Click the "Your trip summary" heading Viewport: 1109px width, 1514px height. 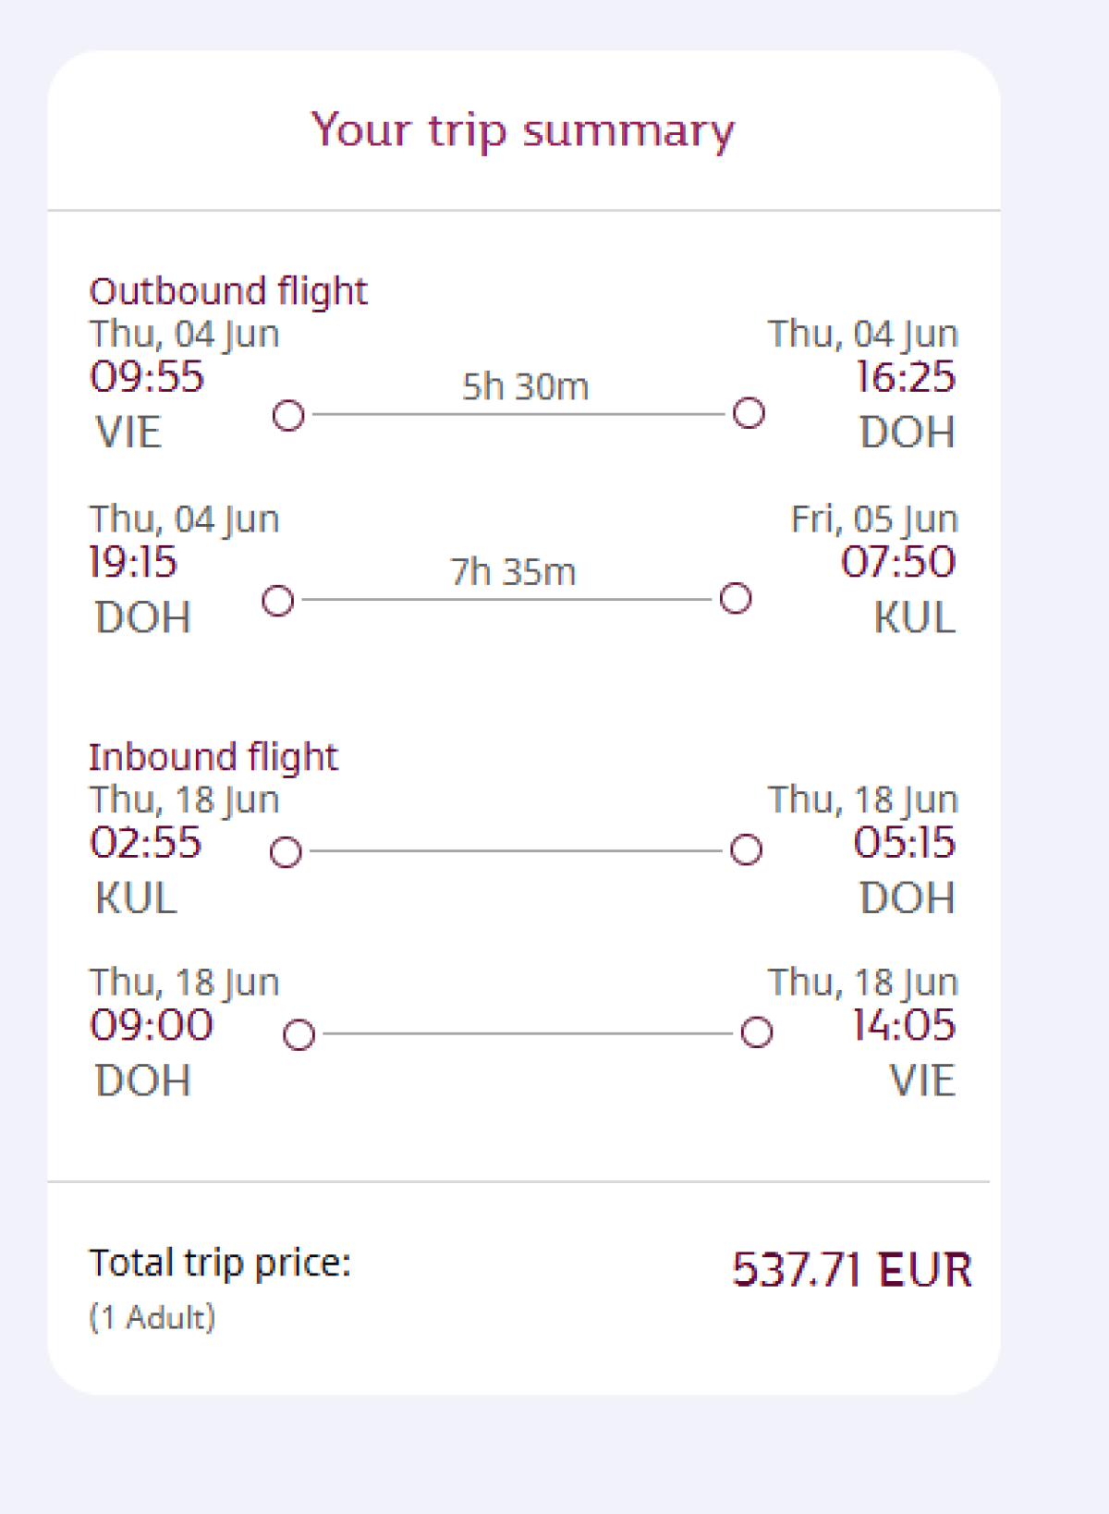523,130
